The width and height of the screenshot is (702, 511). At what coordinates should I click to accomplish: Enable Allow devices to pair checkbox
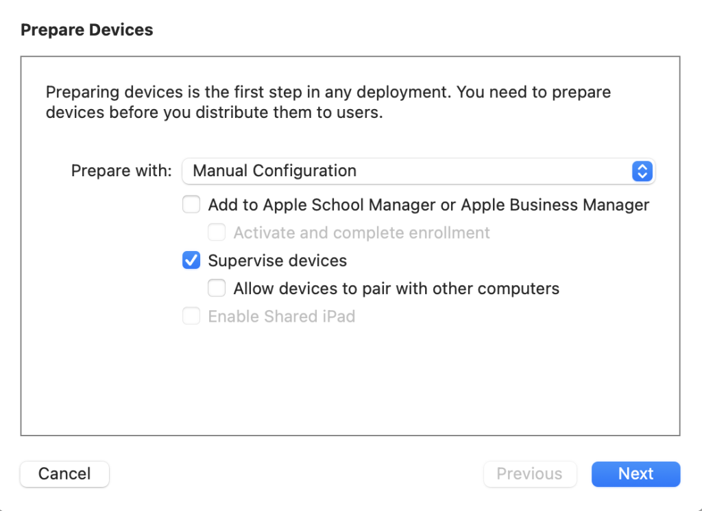tap(217, 288)
